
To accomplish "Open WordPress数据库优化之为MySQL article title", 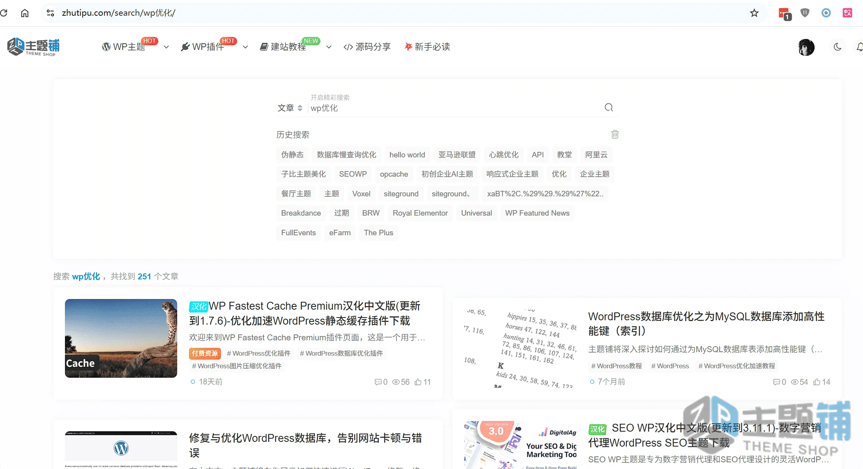I will coord(706,323).
